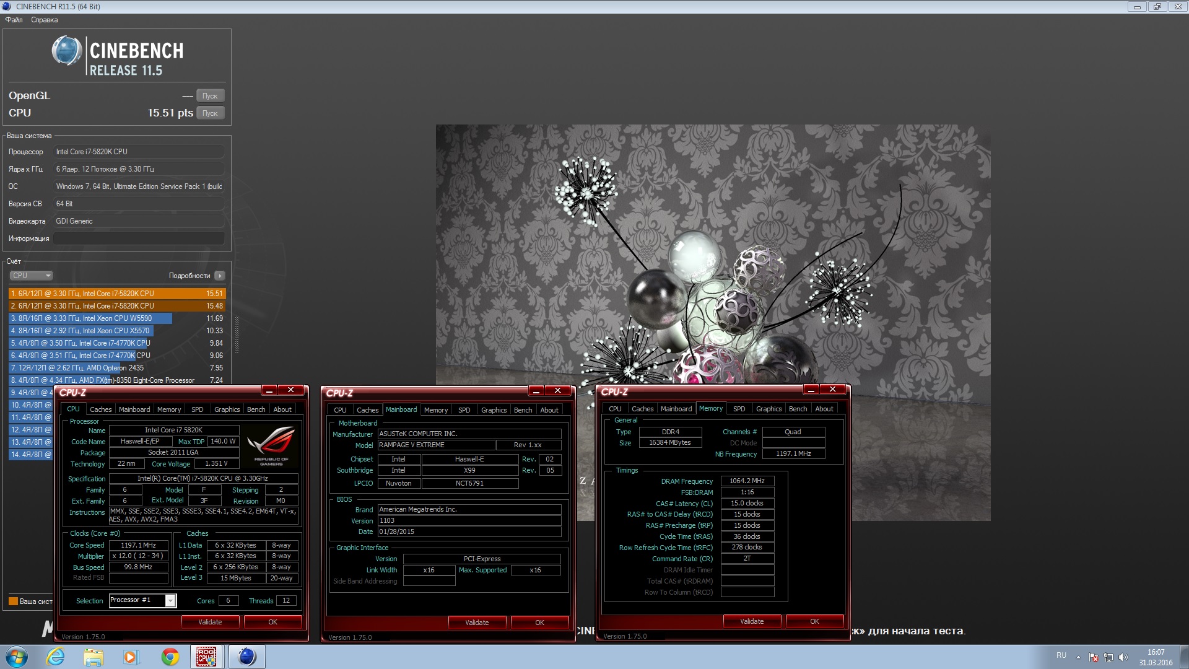Switch to Caches tab in first CPU-Z window
Screen dimensions: 1189x669
(x=100, y=409)
